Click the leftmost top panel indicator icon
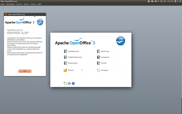Image resolution: width=182 pixels, height=114 pixels. pos(149,1)
